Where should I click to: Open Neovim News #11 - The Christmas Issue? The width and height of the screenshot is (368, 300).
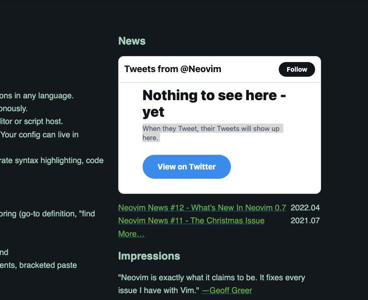point(191,221)
